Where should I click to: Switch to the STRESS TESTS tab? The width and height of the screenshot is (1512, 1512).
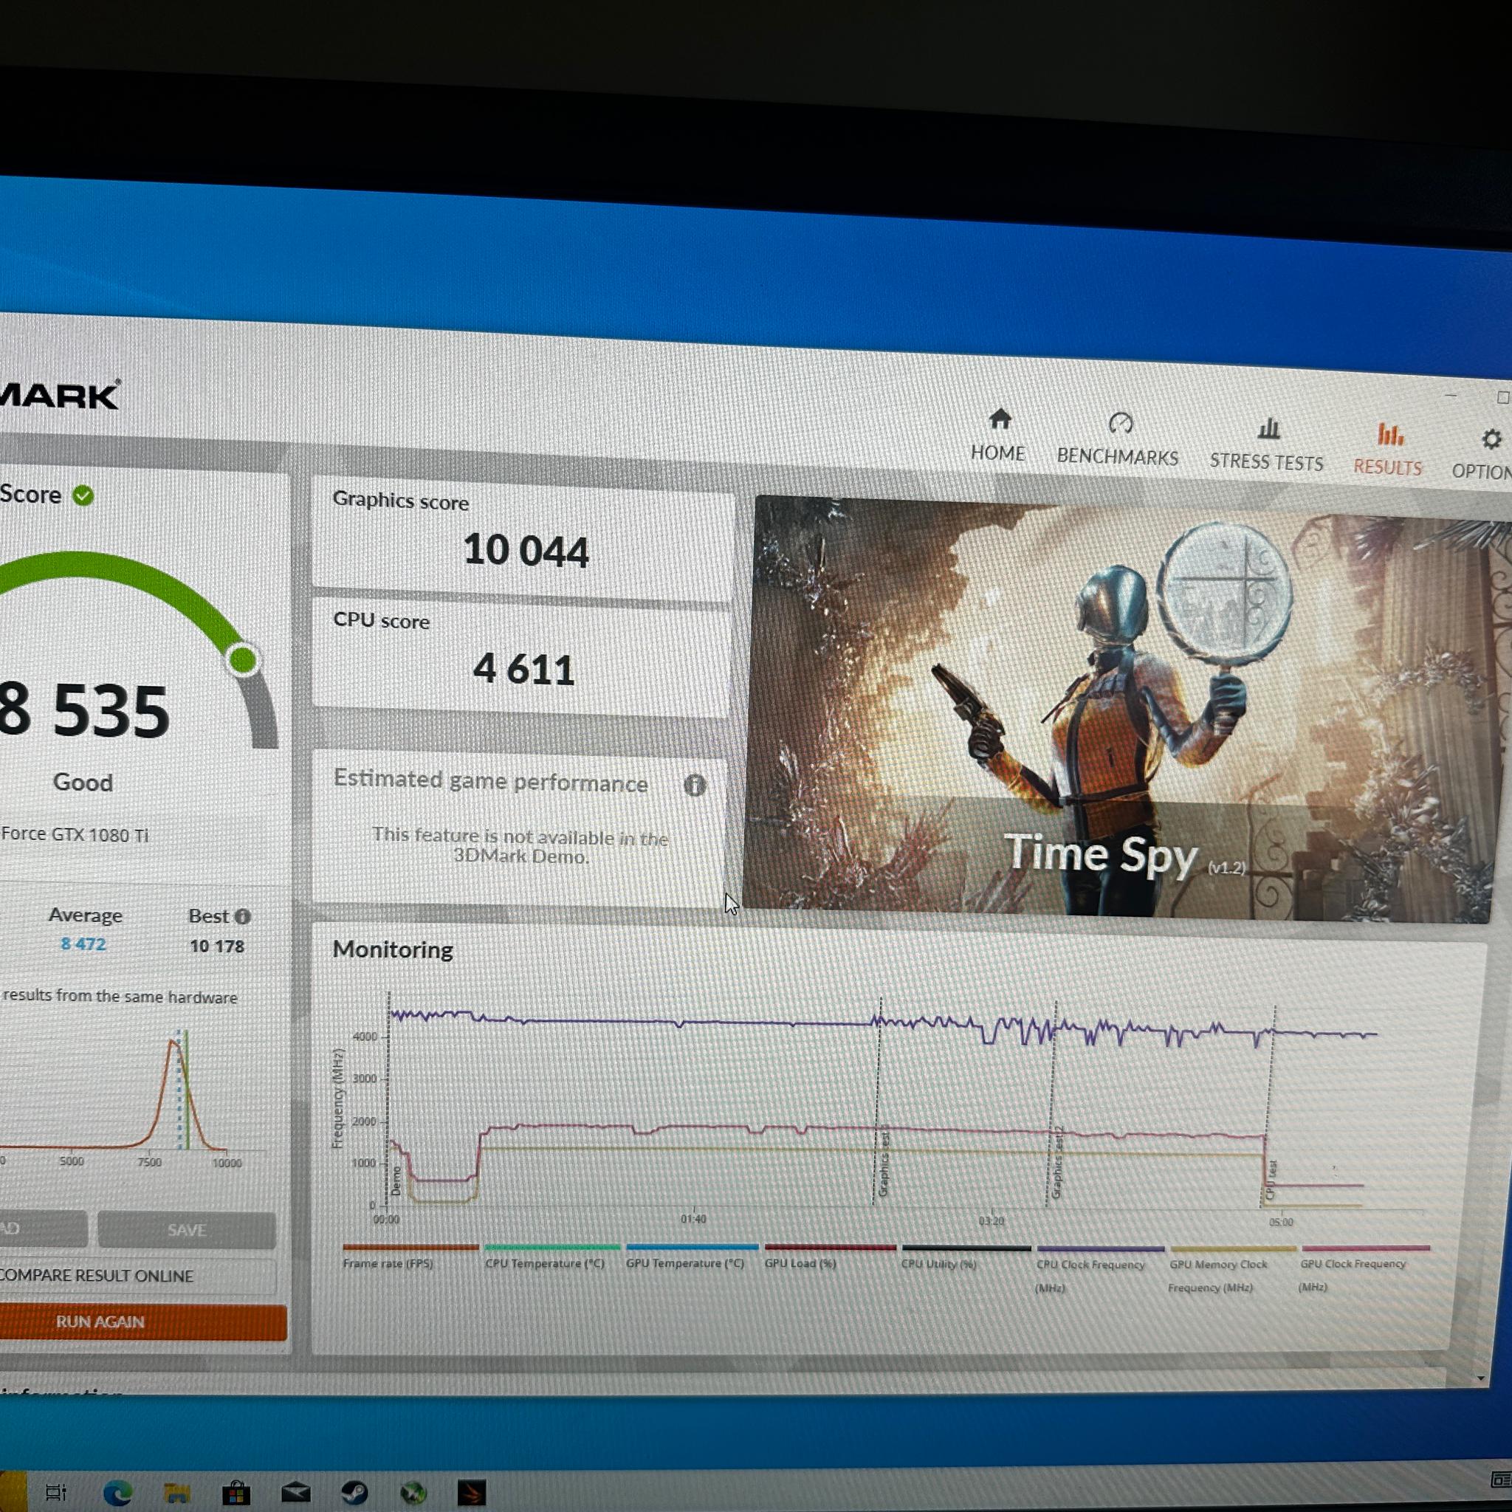(1266, 444)
